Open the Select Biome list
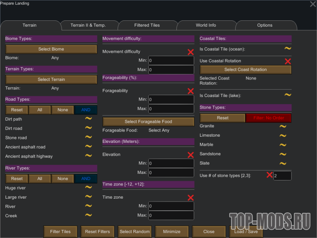 (51, 49)
